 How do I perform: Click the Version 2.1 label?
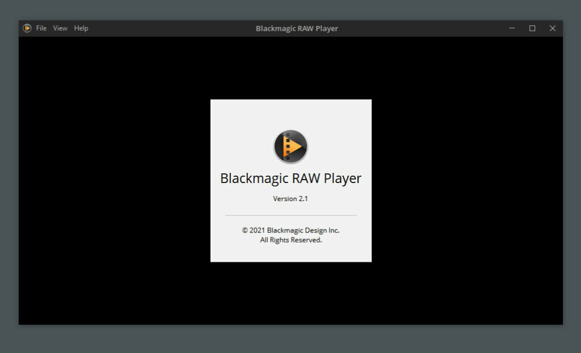pos(290,198)
